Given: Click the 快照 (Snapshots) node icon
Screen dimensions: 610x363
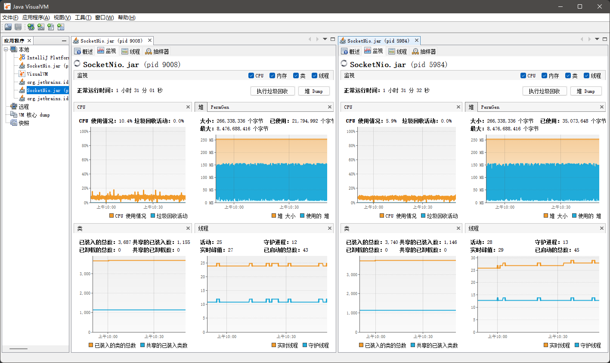Looking at the screenshot, I should (x=14, y=123).
